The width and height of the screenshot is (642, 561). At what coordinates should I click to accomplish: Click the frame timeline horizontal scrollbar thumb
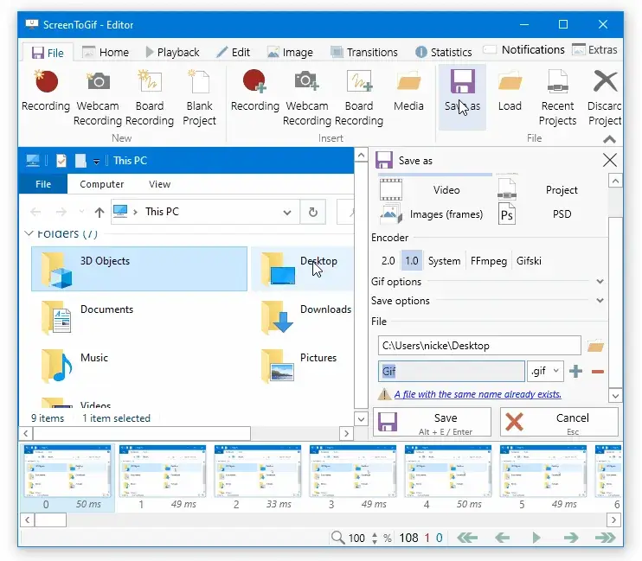(x=50, y=520)
